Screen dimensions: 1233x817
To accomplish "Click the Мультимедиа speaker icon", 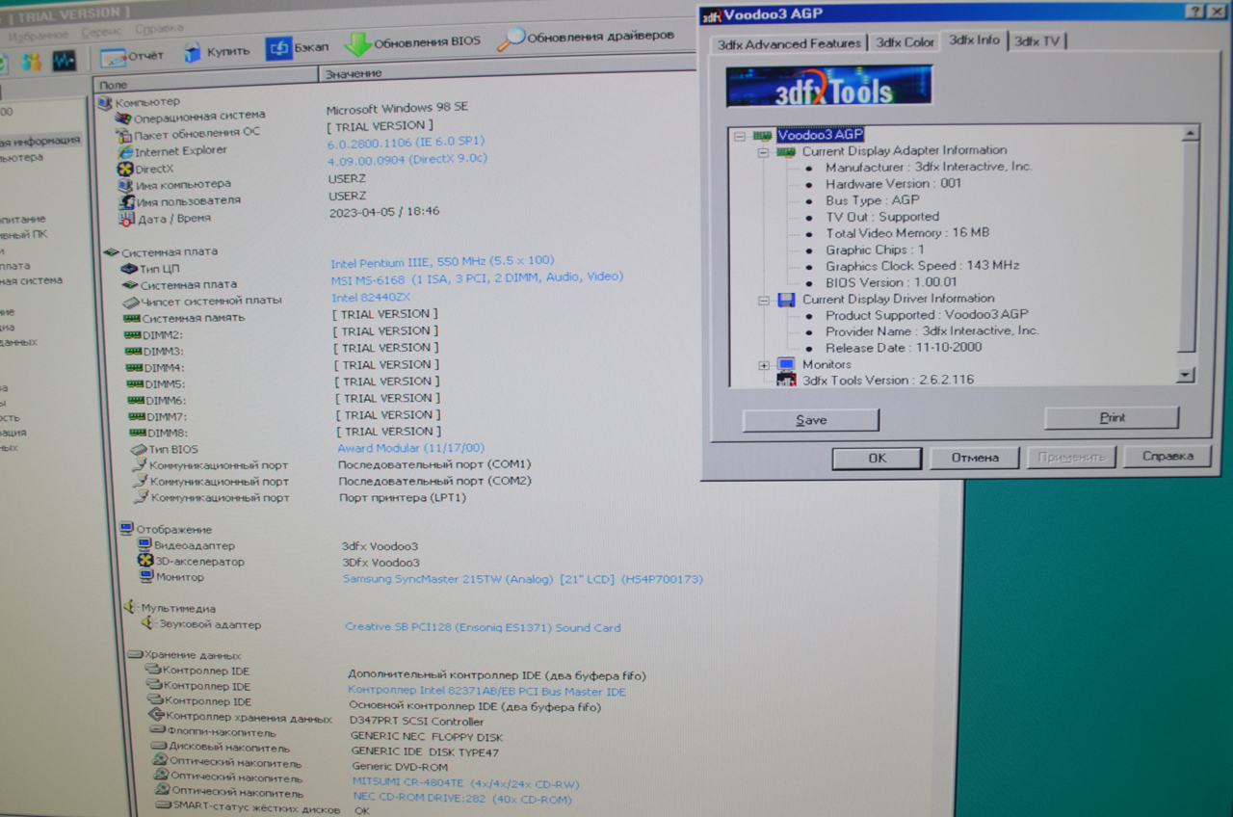I will [x=131, y=608].
